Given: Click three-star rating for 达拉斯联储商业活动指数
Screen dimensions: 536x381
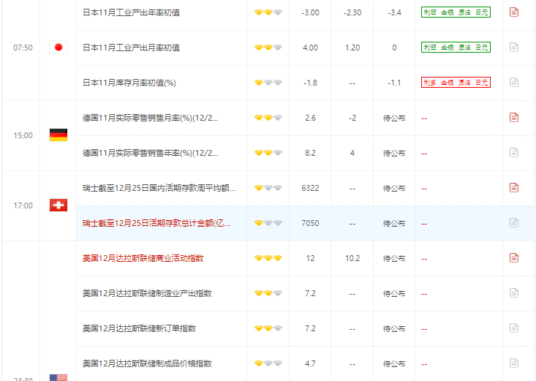Looking at the screenshot, I should coord(268,258).
